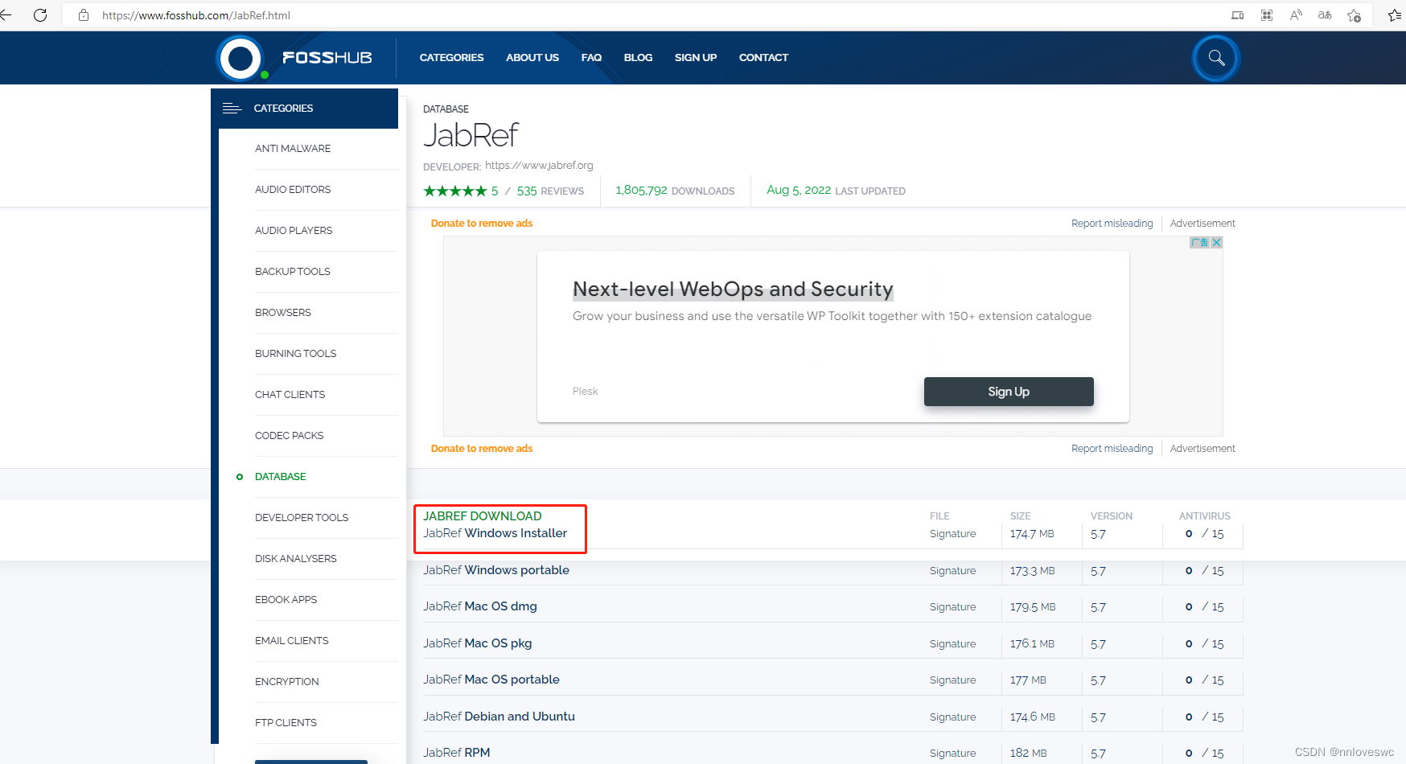Open the read aloud icon in the address bar
1406x764 pixels.
[1296, 15]
